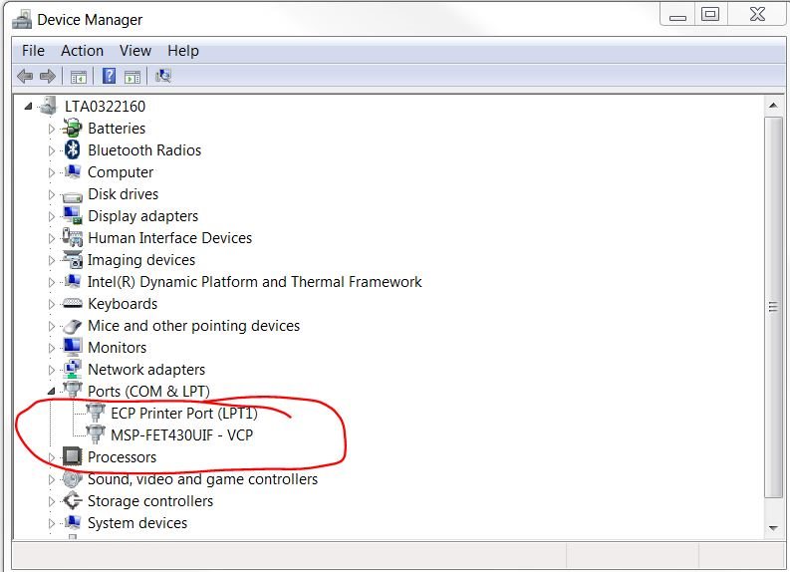790x572 pixels.
Task: Expand the Keyboards category arrow
Action: point(51,304)
